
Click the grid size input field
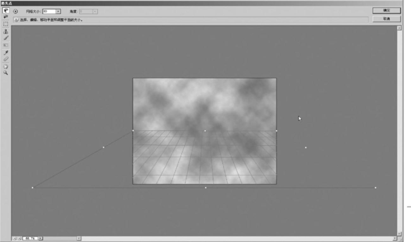tap(49, 11)
